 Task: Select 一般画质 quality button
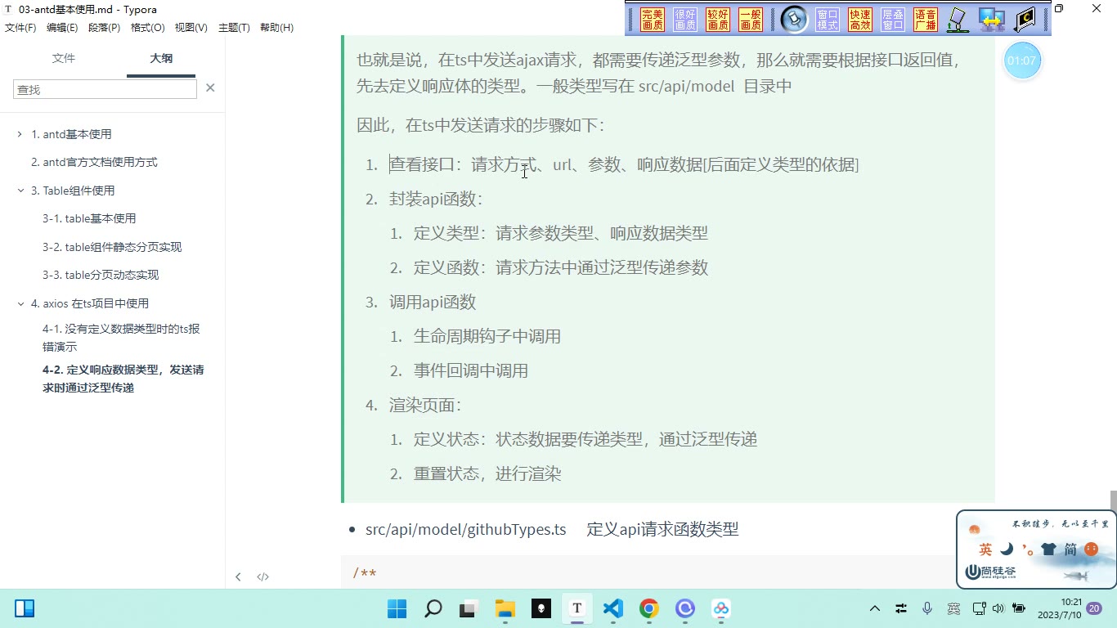tap(751, 20)
